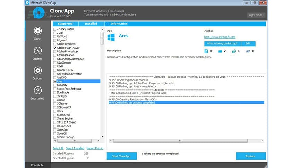Viewport: 290px width, 168px height.
Task: Click the app list vertical scrollbar thumb
Action: 102,38
